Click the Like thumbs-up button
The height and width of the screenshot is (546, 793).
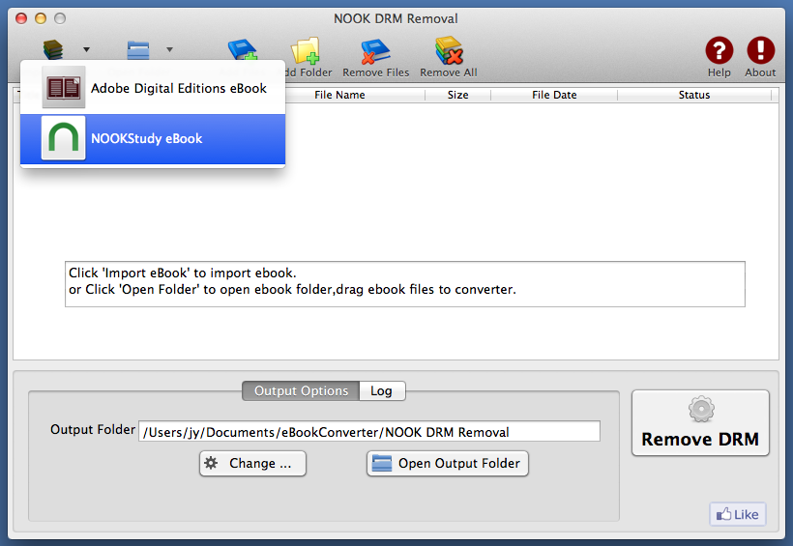pyautogui.click(x=738, y=514)
